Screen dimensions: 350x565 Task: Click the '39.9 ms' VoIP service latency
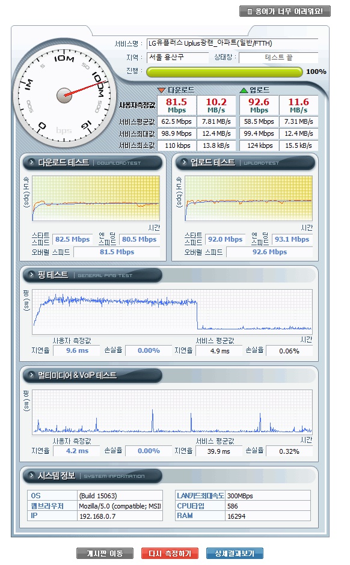pyautogui.click(x=220, y=451)
